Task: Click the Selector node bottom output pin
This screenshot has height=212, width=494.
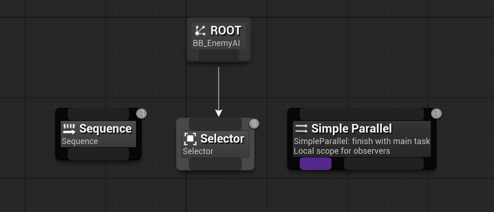Action: [215, 164]
